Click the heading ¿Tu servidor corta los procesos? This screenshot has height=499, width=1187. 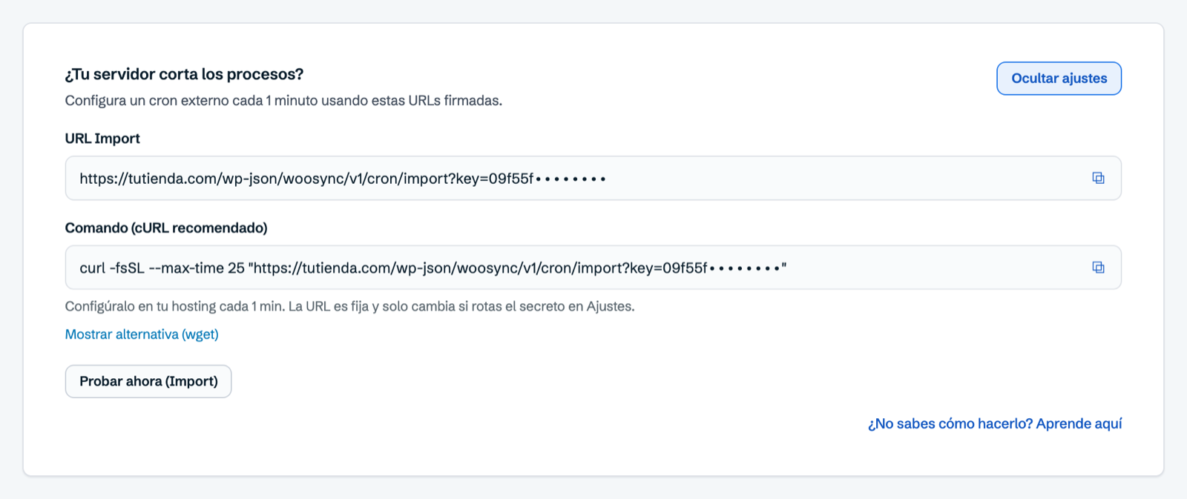(x=184, y=74)
